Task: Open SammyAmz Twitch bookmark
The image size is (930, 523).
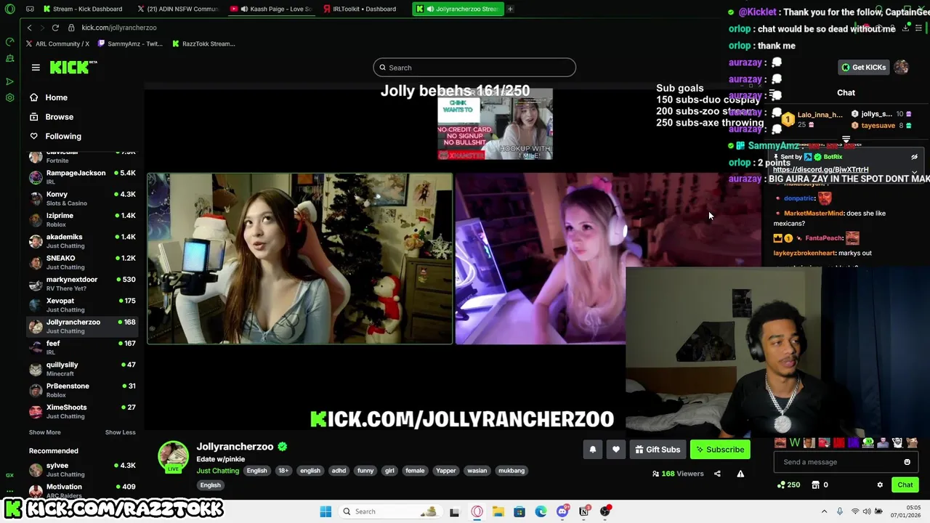Action: (130, 44)
